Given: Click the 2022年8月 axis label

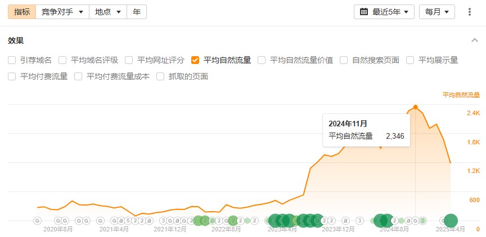Looking at the screenshot, I should pyautogui.click(x=226, y=230).
